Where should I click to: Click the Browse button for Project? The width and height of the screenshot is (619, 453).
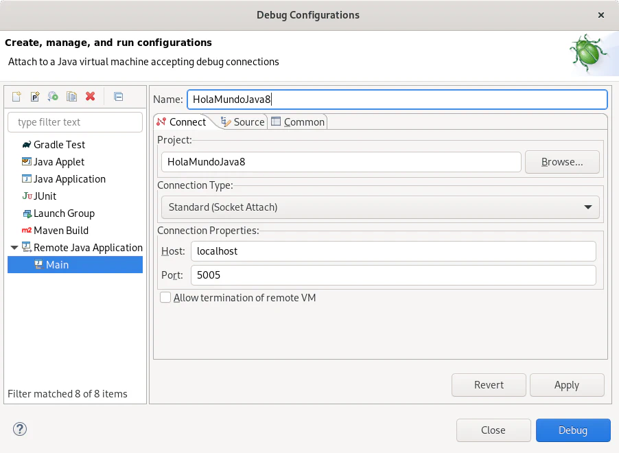[x=561, y=162]
